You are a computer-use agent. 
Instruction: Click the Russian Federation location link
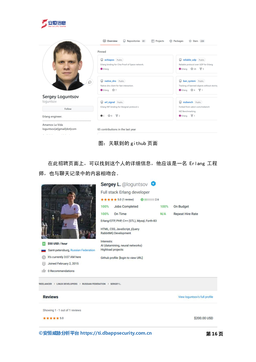(83, 250)
